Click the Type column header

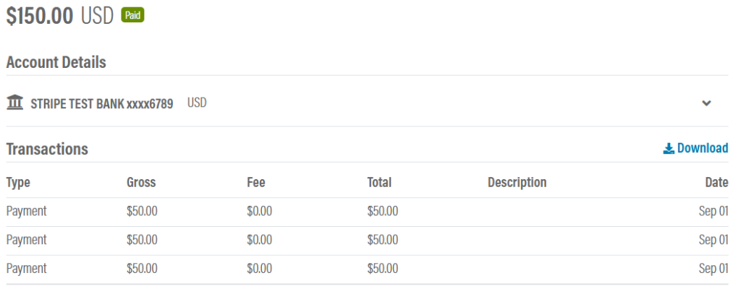tap(18, 182)
